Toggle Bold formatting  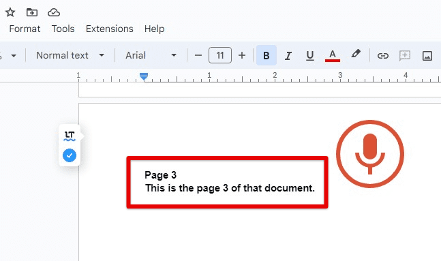tap(267, 55)
